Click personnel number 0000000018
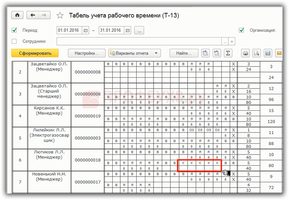This screenshot has width=289, height=200. [x=88, y=160]
